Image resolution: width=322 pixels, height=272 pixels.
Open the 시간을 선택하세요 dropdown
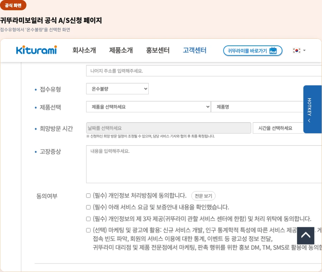click(x=278, y=128)
